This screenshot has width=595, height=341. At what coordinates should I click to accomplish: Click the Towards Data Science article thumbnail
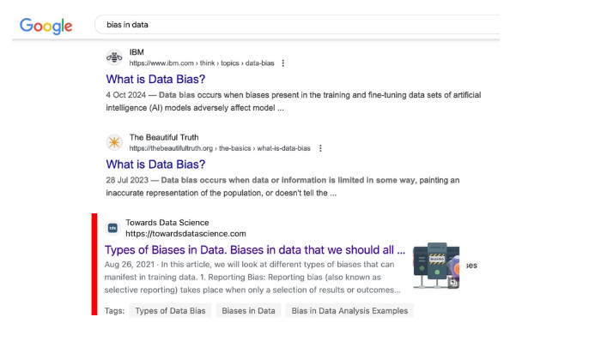pos(436,266)
